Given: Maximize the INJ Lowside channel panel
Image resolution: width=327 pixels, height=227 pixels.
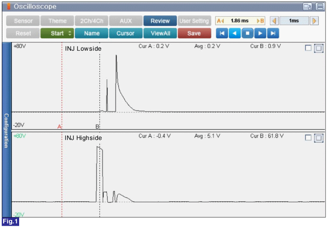Looking at the screenshot, I should click(319, 48).
